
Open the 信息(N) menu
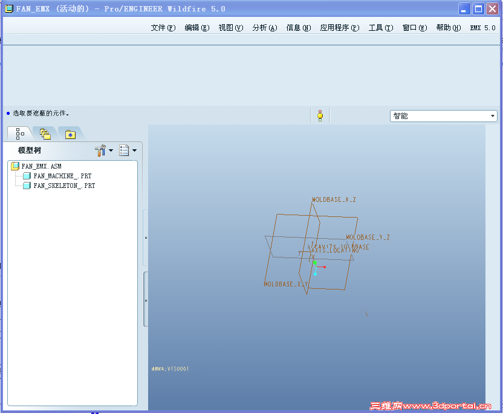(x=299, y=28)
